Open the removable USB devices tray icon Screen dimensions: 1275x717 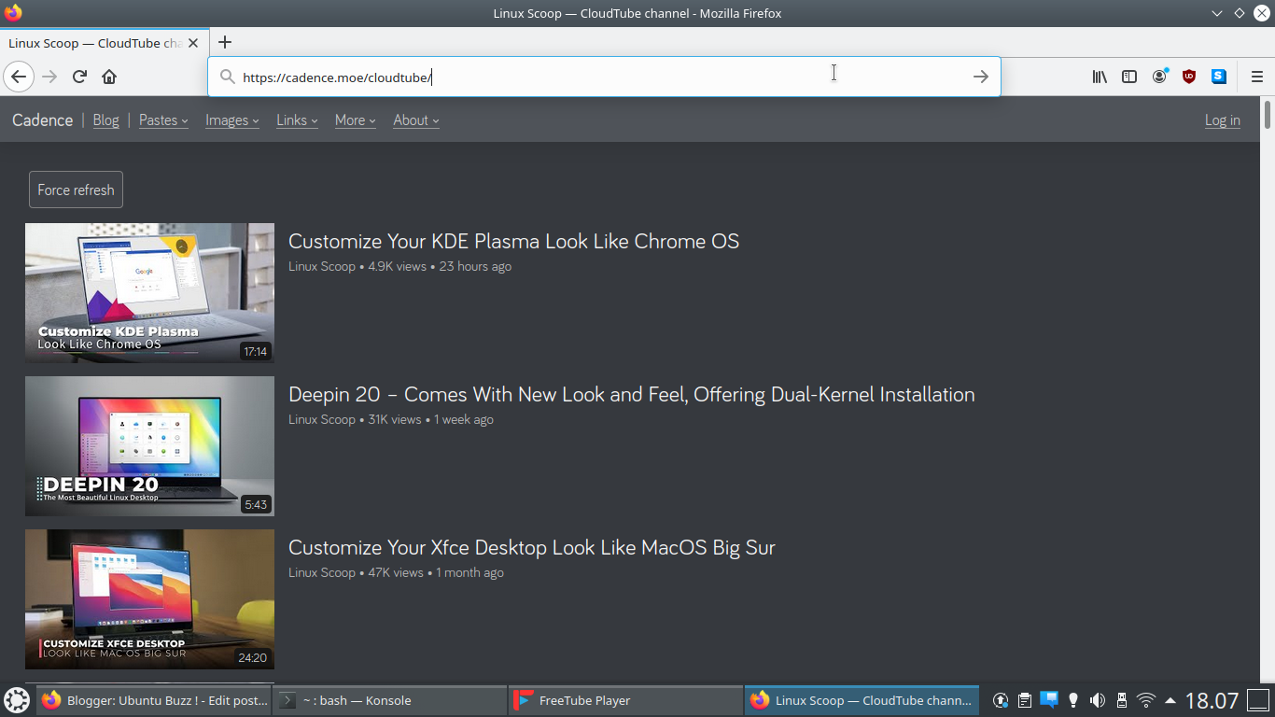tap(1122, 700)
